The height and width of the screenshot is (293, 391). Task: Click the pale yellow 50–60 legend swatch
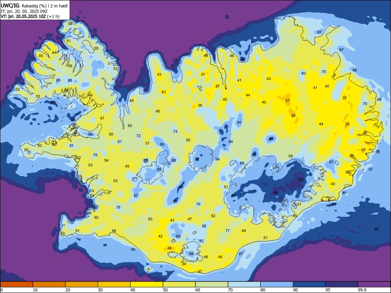click(179, 284)
